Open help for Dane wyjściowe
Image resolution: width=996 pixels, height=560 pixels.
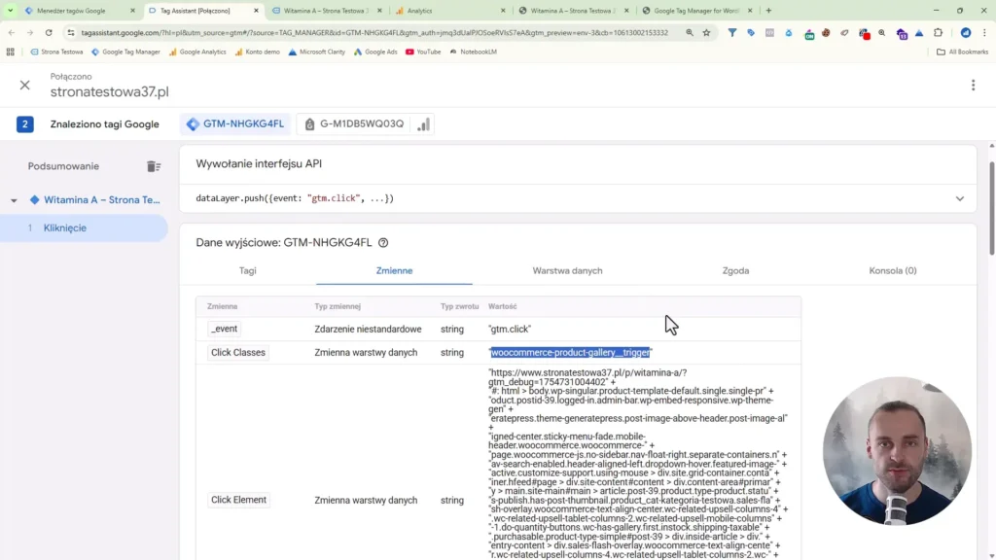tap(383, 242)
